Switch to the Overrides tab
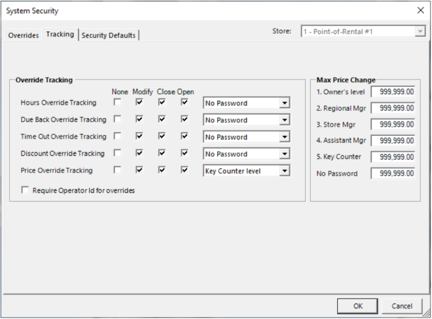This screenshot has height=319, width=432. pyautogui.click(x=23, y=35)
